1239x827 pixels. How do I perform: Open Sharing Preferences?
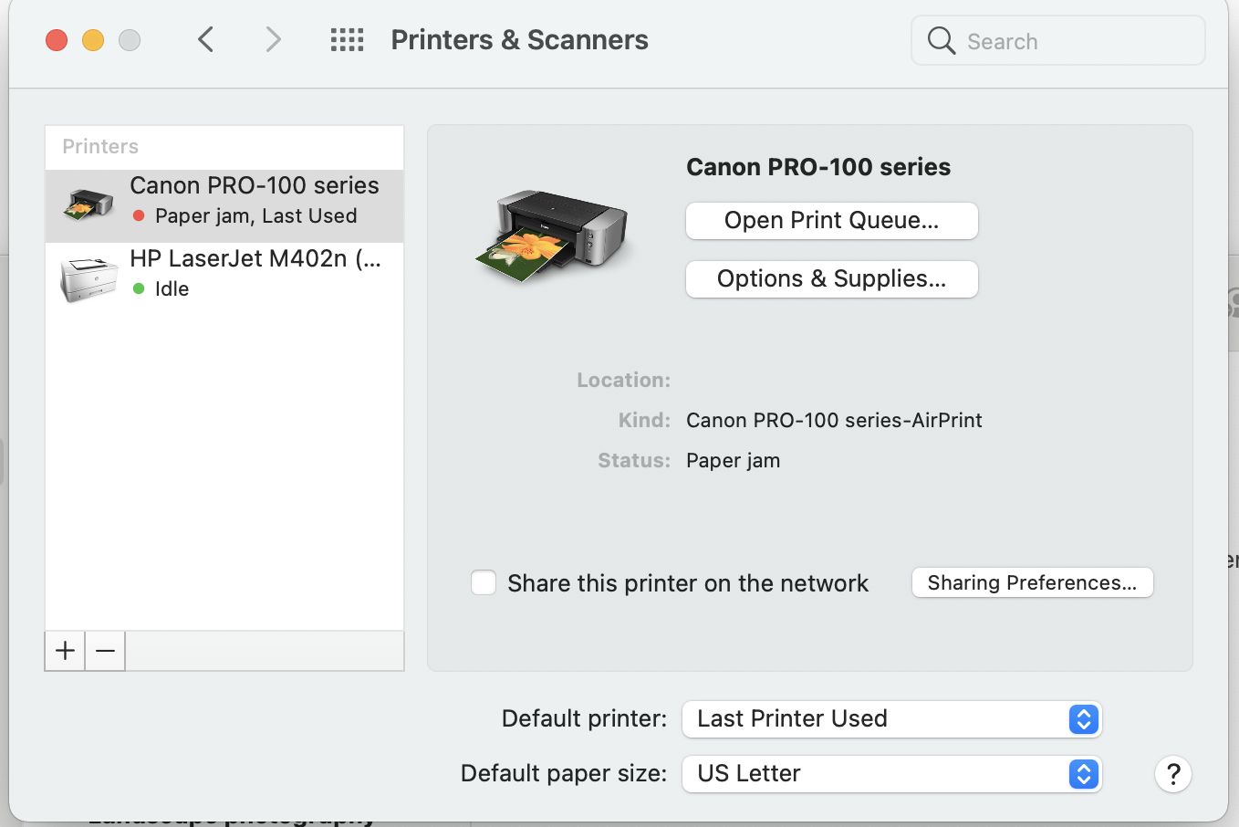point(1032,582)
